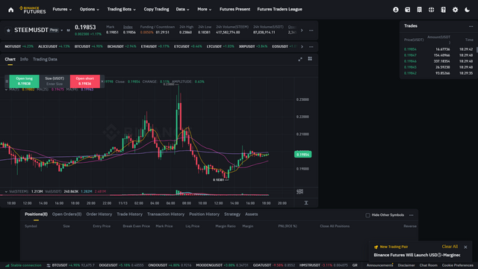
Task: Open the Chat Room link
Action: coord(428,265)
